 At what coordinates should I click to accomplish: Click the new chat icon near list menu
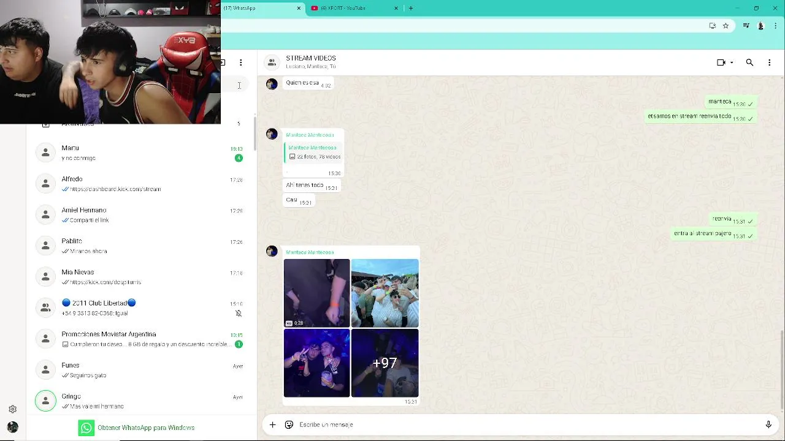(223, 62)
